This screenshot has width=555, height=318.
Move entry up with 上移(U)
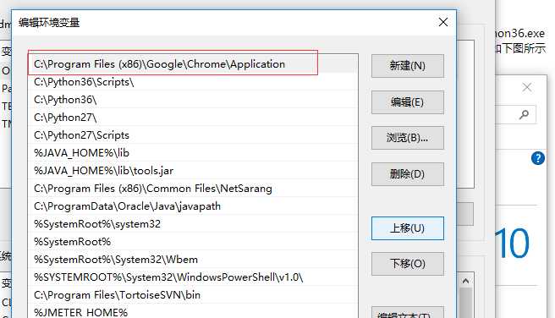point(408,228)
